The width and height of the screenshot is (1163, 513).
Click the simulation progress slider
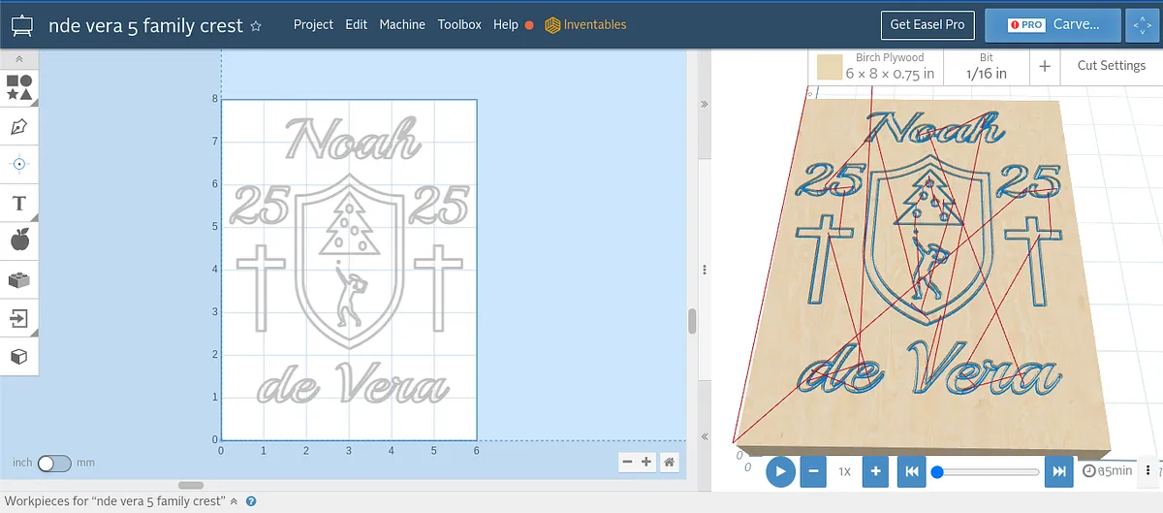(989, 472)
